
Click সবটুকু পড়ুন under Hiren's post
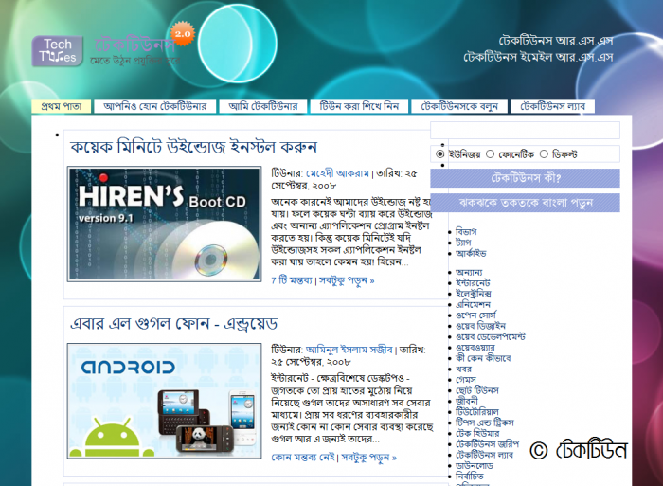[x=347, y=280]
